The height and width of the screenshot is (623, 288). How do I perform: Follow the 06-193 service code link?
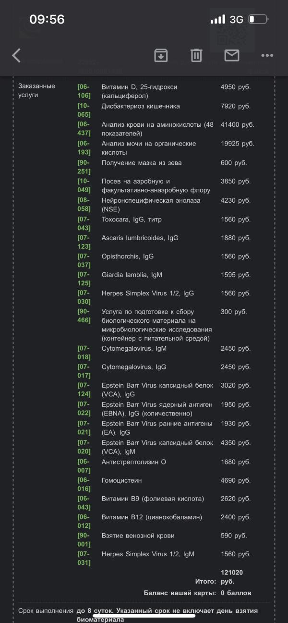[84, 148]
